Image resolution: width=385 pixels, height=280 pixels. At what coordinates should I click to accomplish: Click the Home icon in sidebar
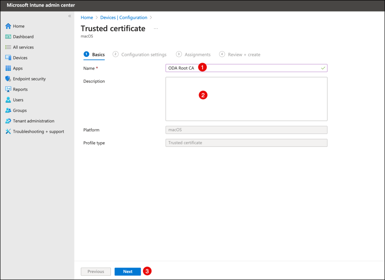(8, 26)
